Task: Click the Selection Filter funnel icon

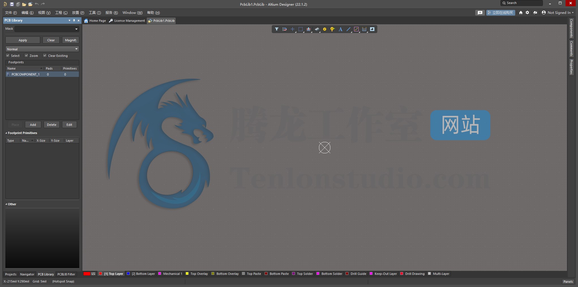Action: pos(277,29)
